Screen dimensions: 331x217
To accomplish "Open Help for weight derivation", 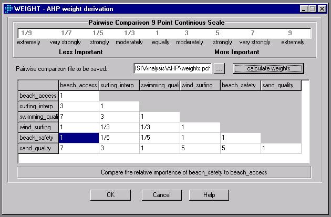I will click(209, 195).
